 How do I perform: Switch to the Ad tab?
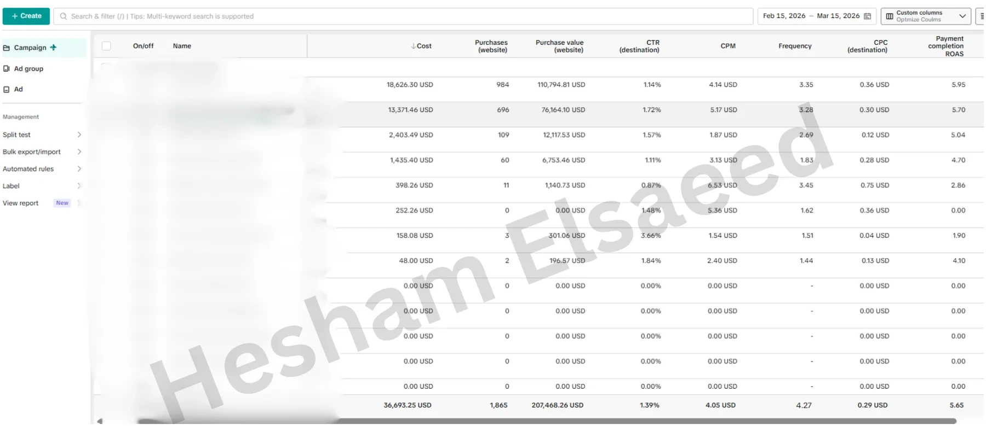tap(18, 89)
